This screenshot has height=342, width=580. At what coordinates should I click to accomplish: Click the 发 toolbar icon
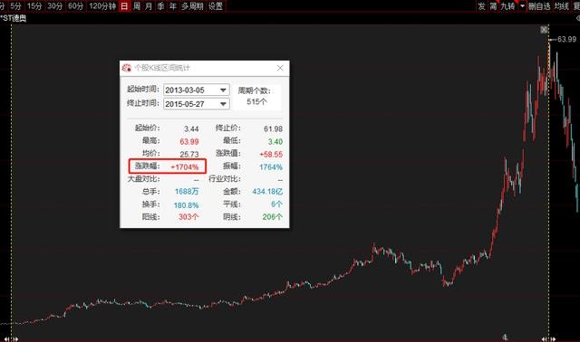click(x=481, y=6)
